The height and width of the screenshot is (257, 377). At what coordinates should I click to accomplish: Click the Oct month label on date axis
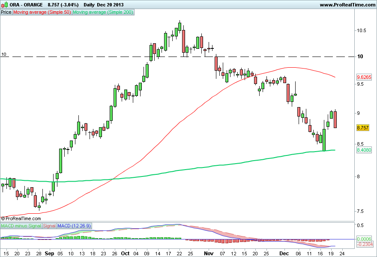coord(125,254)
